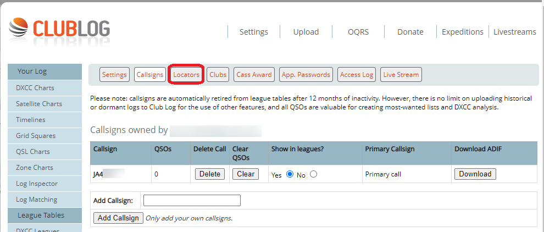
Task: Download ADIF for the callsign
Action: point(475,174)
